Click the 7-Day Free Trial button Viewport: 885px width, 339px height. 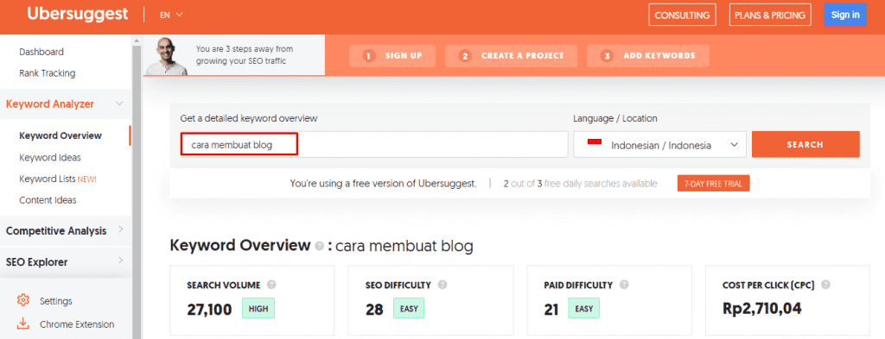coord(713,184)
